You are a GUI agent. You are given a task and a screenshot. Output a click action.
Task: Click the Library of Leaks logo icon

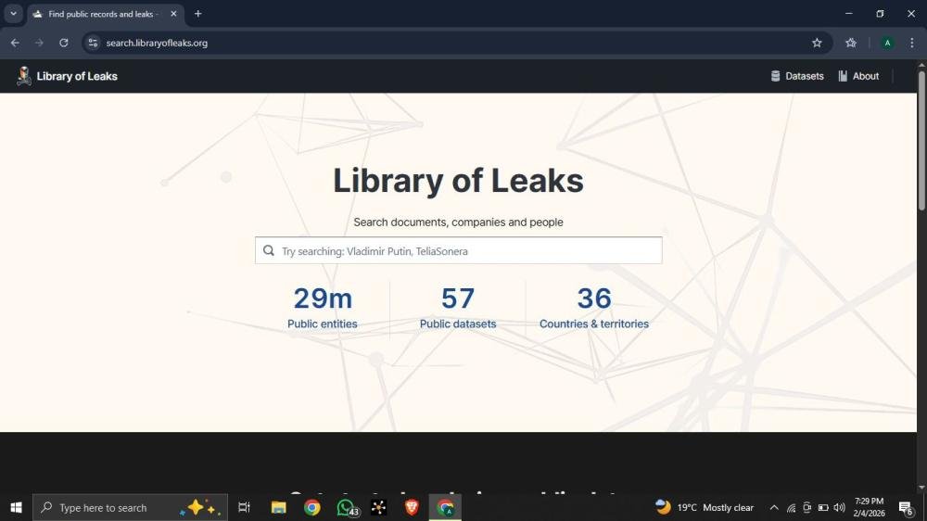pyautogui.click(x=24, y=76)
